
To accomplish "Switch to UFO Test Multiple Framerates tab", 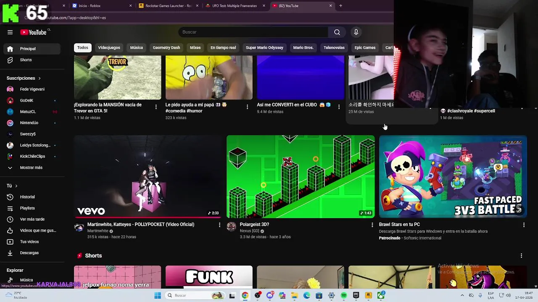I will point(235,6).
